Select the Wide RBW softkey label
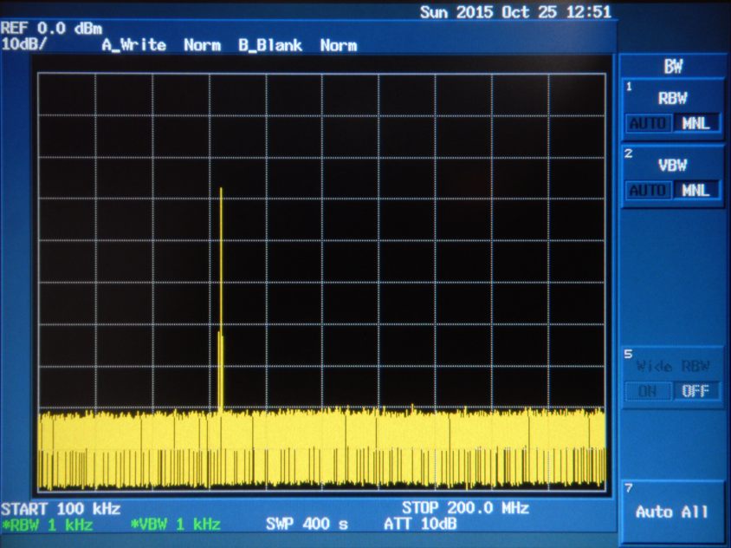This screenshot has height=548, width=731. [x=673, y=366]
